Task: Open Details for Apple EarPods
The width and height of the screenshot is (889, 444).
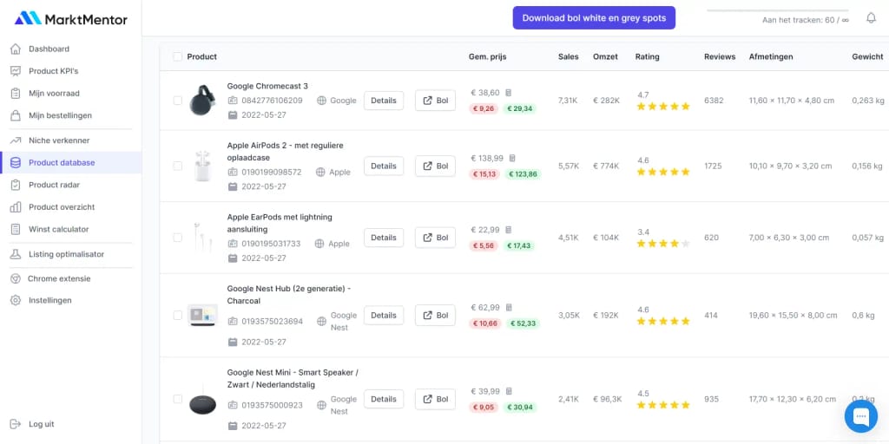Action: pos(384,238)
